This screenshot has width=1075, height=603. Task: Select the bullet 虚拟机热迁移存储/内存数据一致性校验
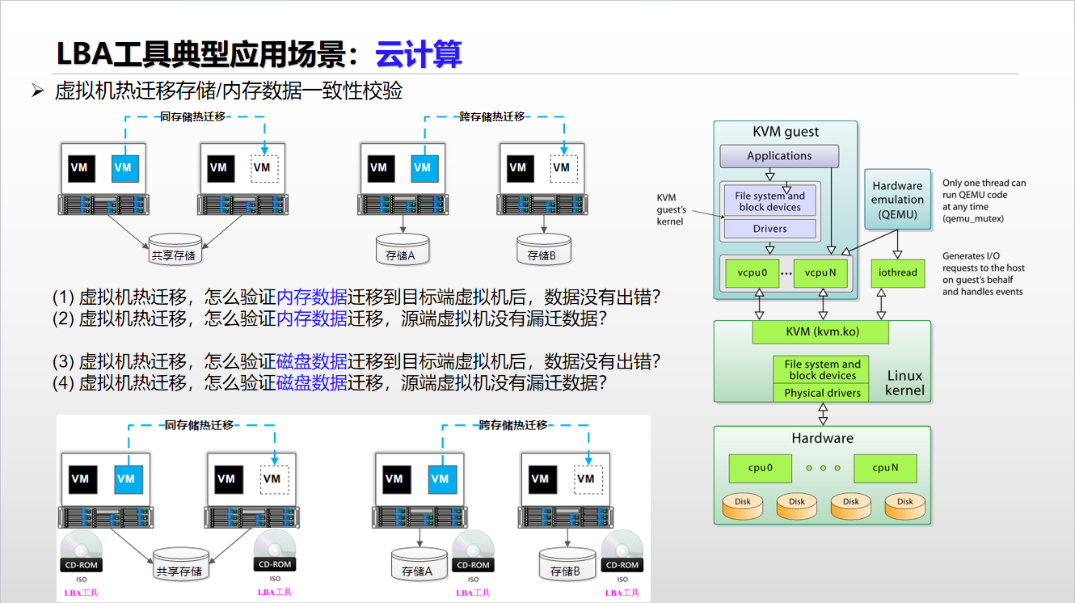[228, 91]
